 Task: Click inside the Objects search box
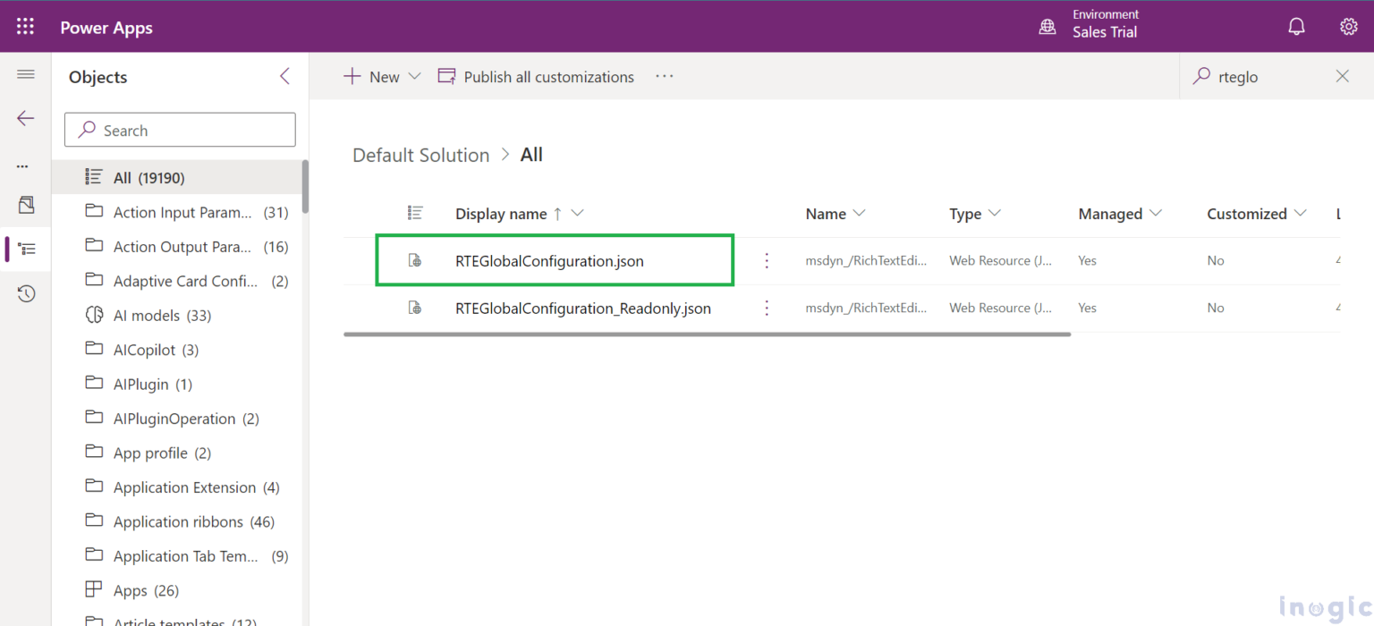pyautogui.click(x=179, y=130)
